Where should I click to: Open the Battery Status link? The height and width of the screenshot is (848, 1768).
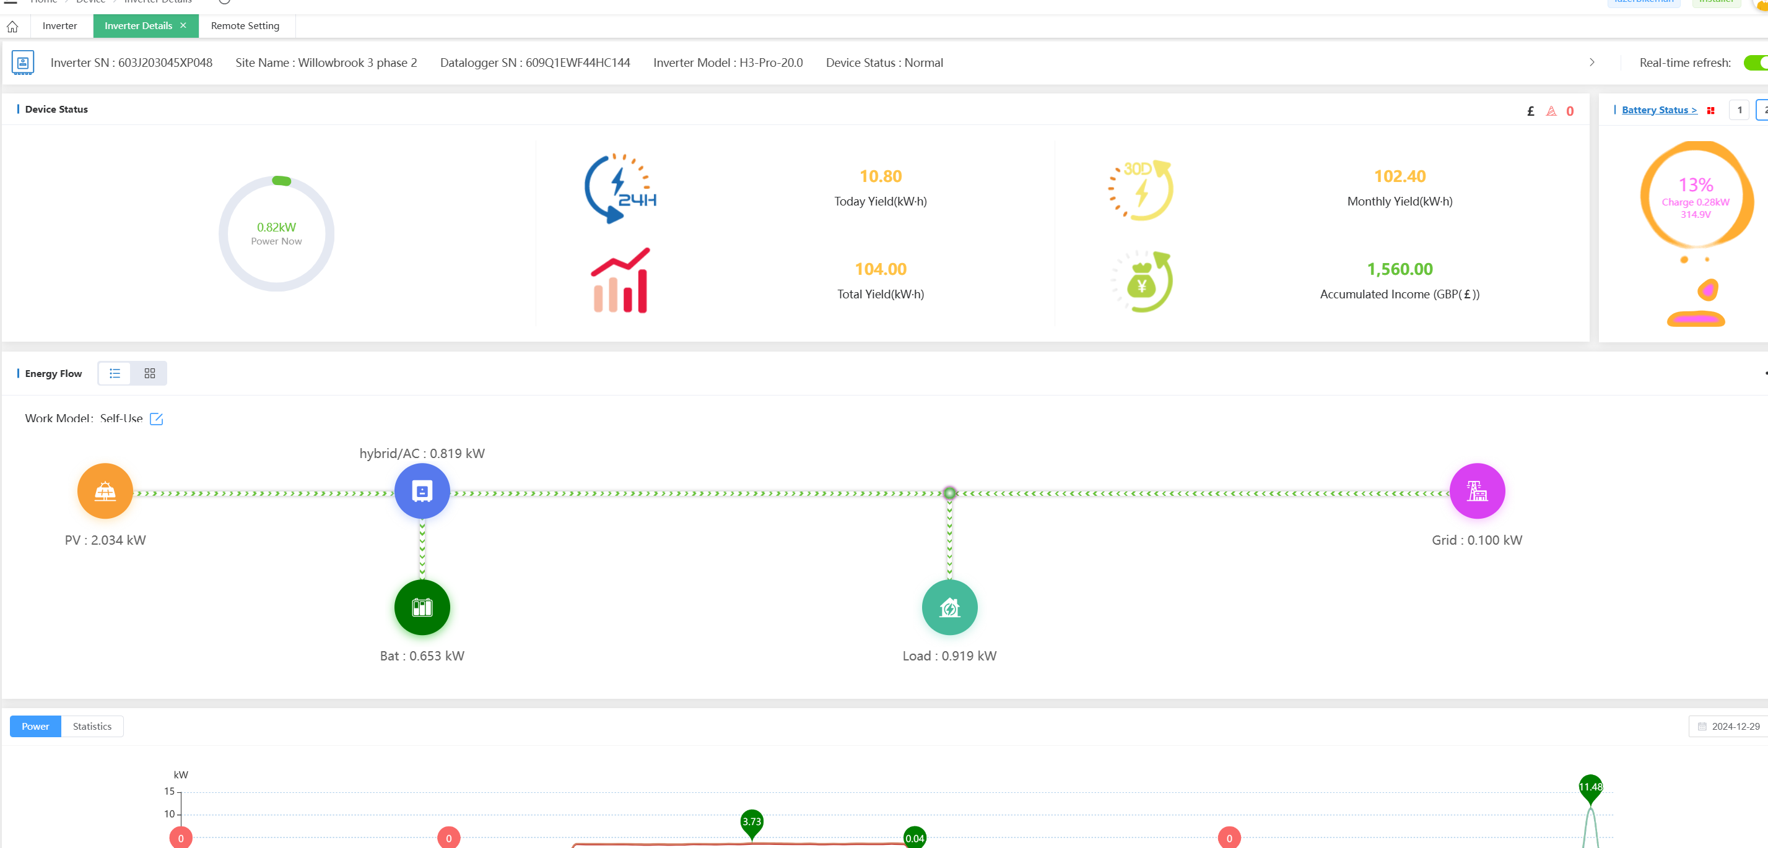pos(1659,110)
